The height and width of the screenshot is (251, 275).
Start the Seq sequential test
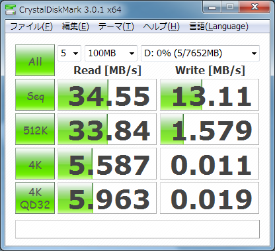pos(35,95)
